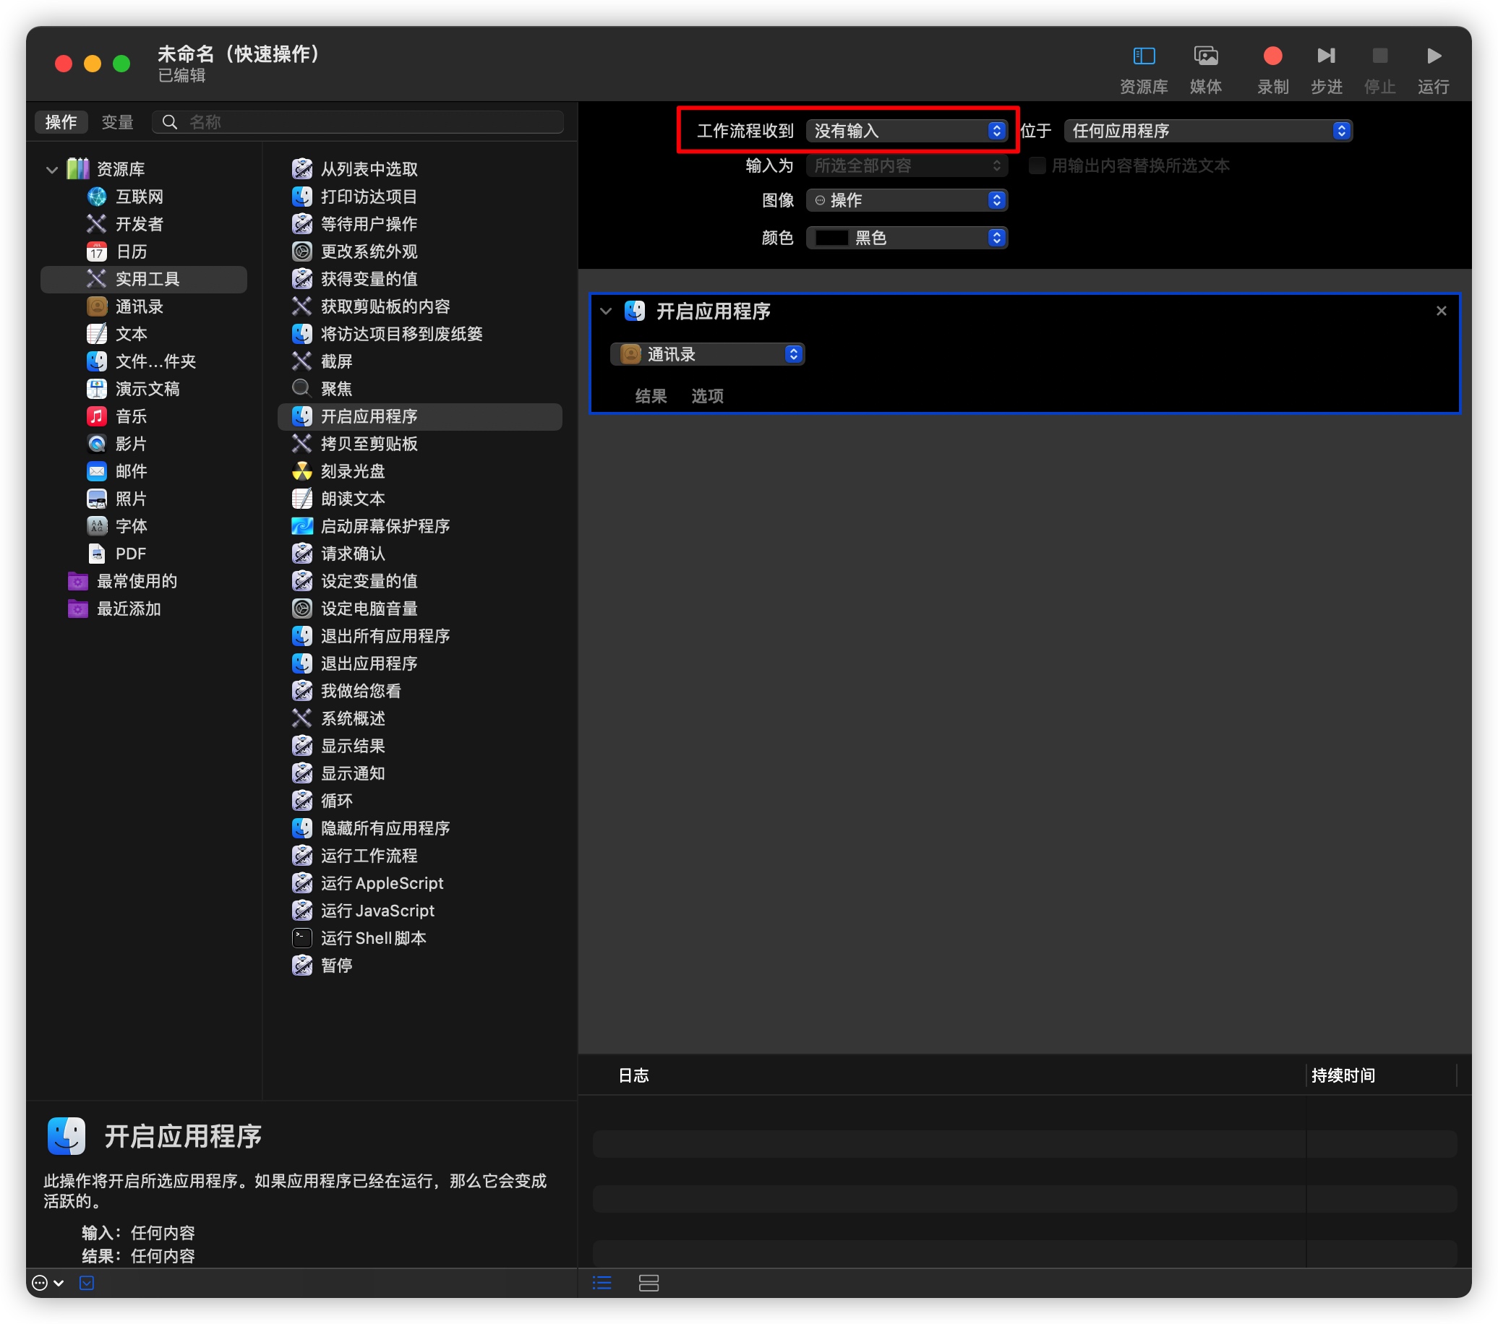Click the Step (步进) toolbar icon
The height and width of the screenshot is (1324, 1498).
pos(1326,56)
